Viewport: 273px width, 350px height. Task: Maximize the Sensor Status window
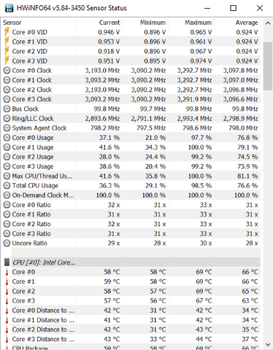coord(233,8)
